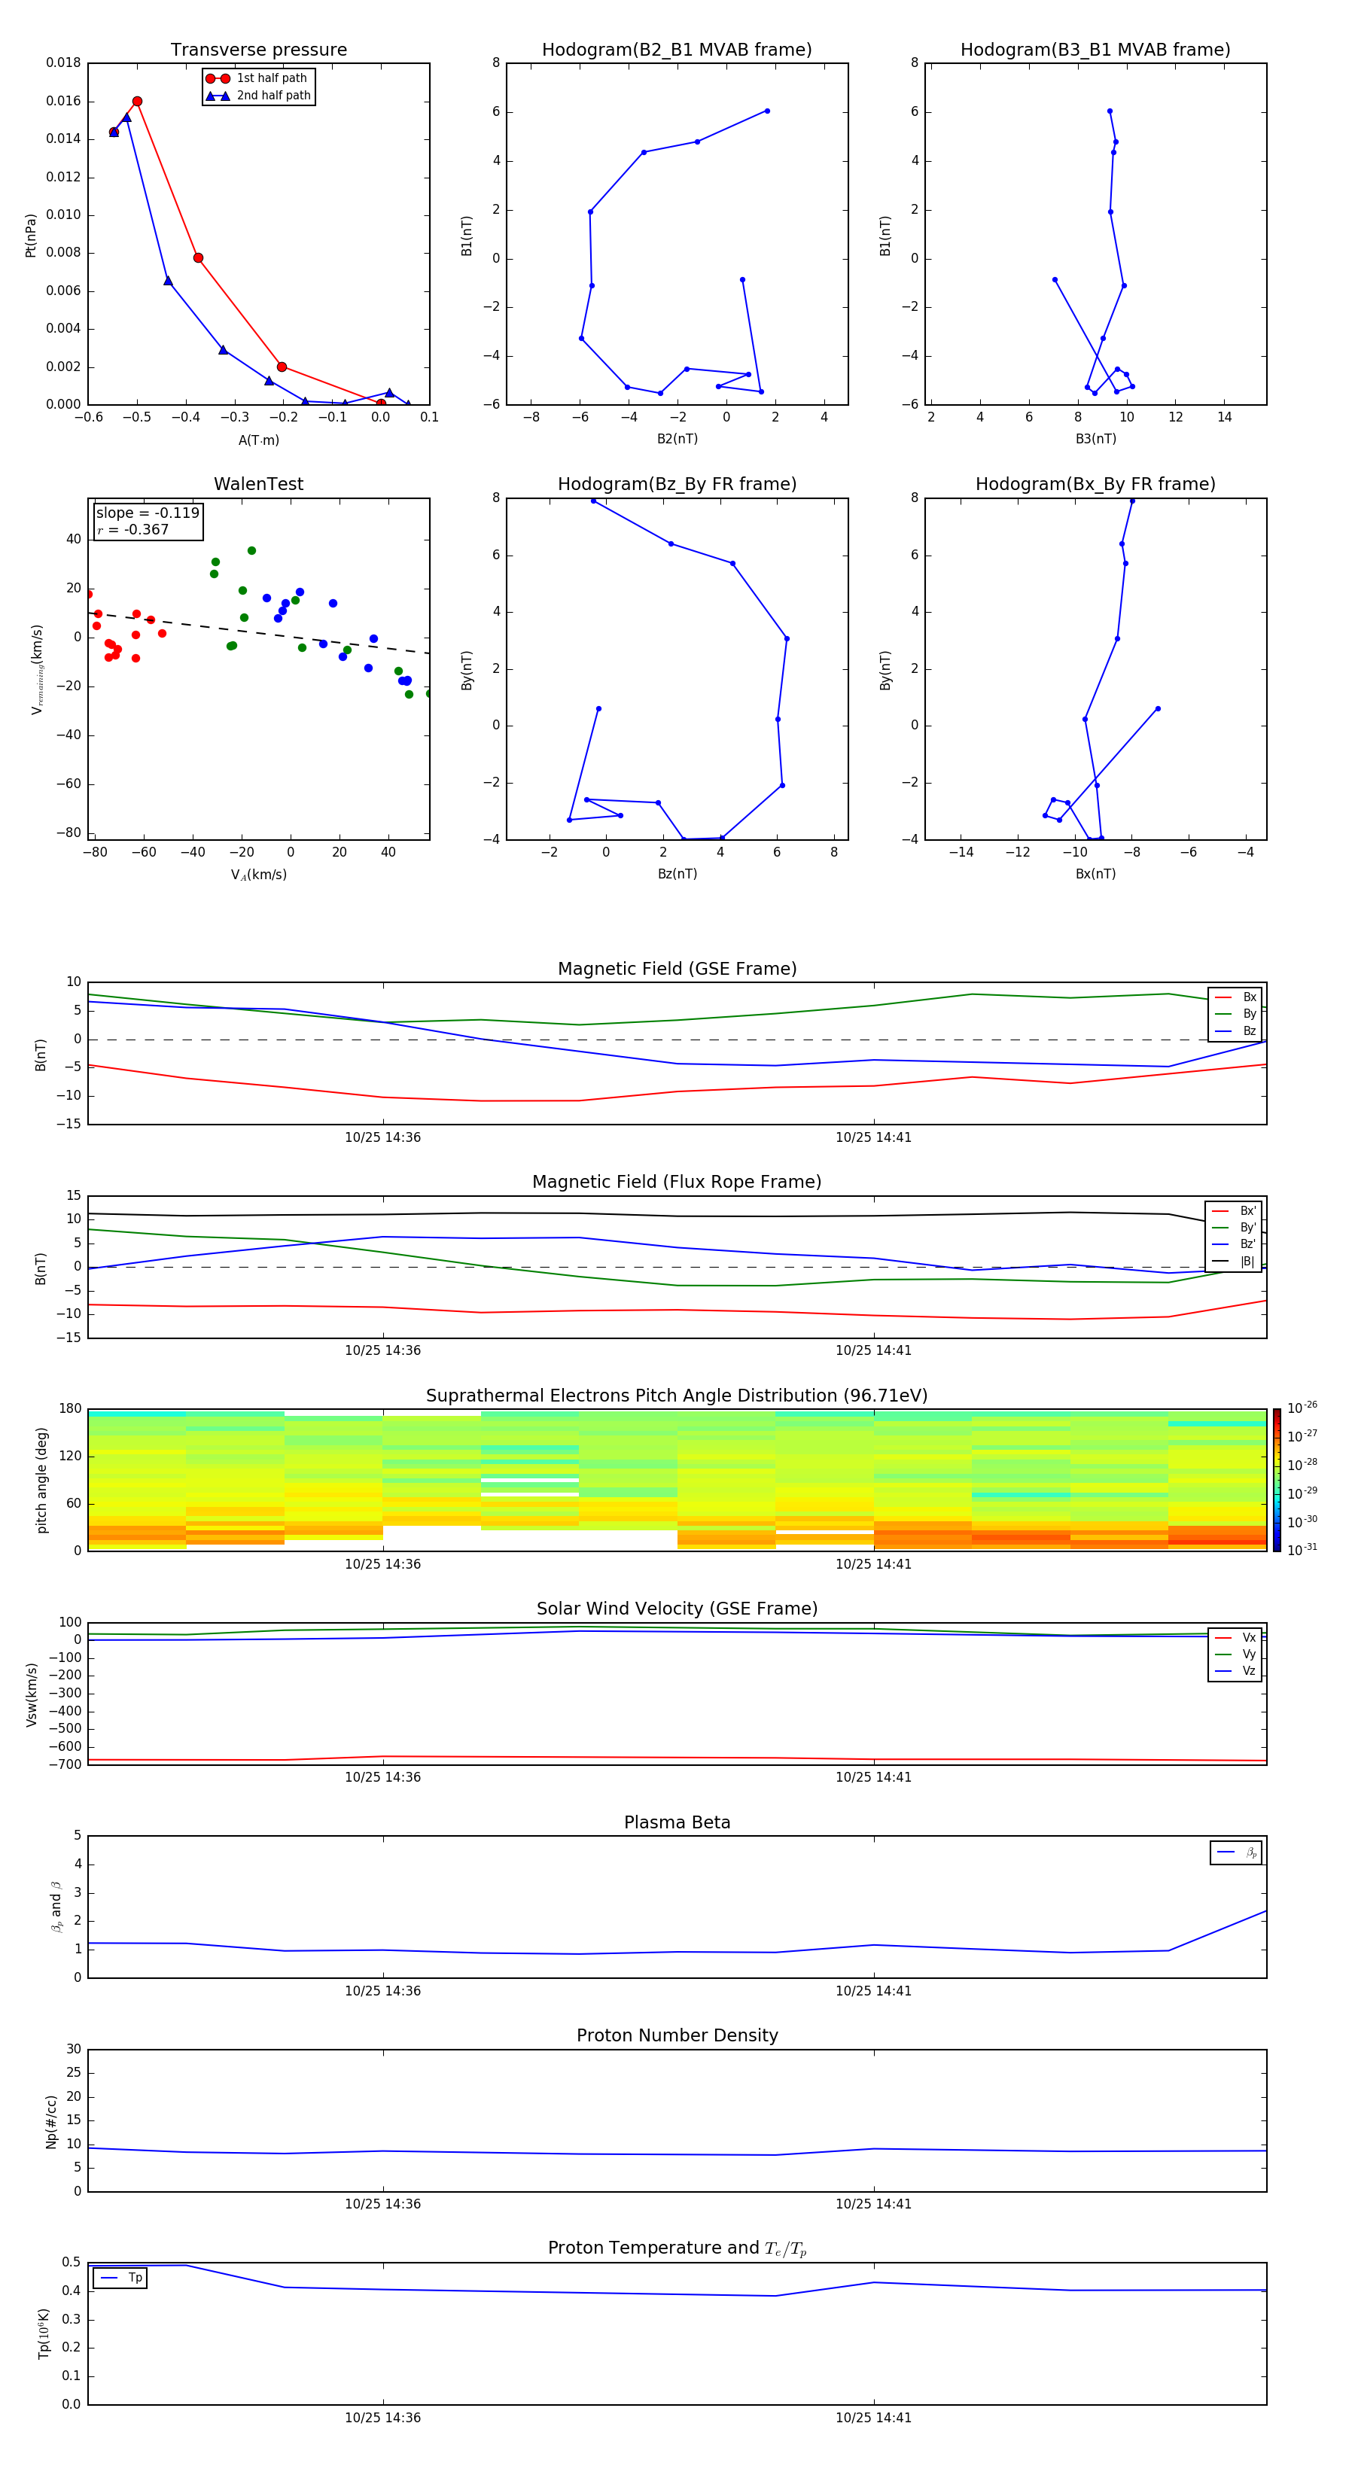Screen dimensions: 1355x2484
Task: Click the 'Transverse pressure' plot title
Action: pyautogui.click(x=258, y=50)
